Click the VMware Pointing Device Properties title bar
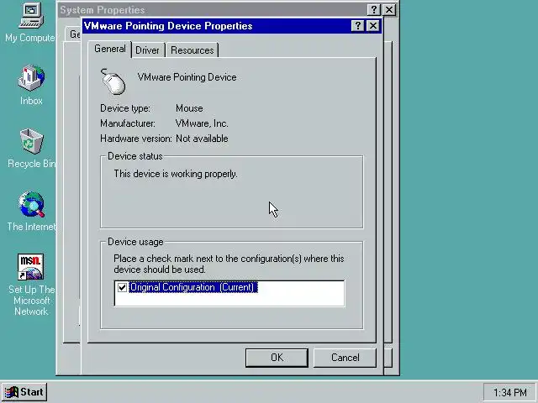The height and width of the screenshot is (403, 538). pos(217,26)
